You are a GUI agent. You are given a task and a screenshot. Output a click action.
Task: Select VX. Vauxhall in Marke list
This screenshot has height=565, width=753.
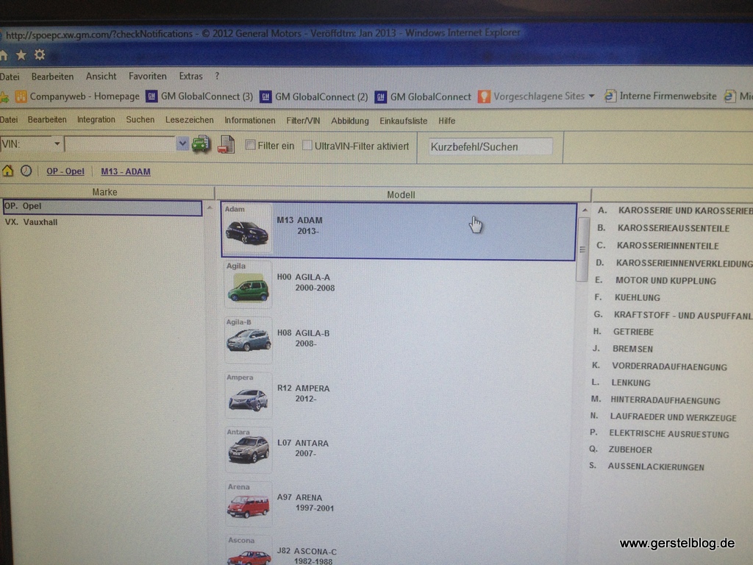tap(31, 222)
